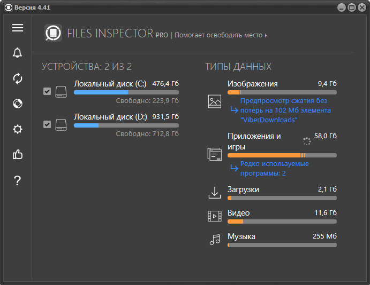Open the Загрузки category
Image resolution: width=370 pixels, height=285 pixels.
click(243, 189)
